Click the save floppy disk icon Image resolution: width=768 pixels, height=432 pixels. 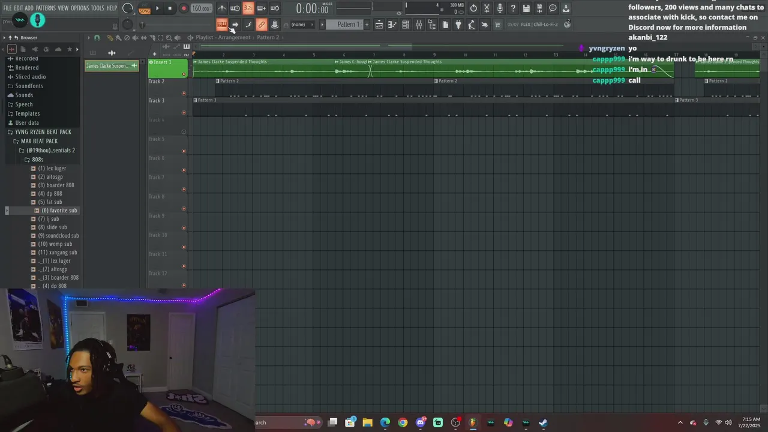click(526, 8)
